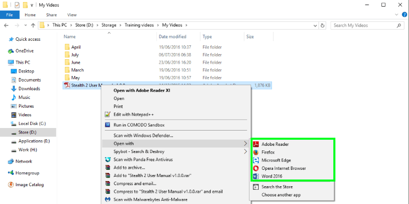Click the Malwarebytes icon in context menu

coord(107,199)
